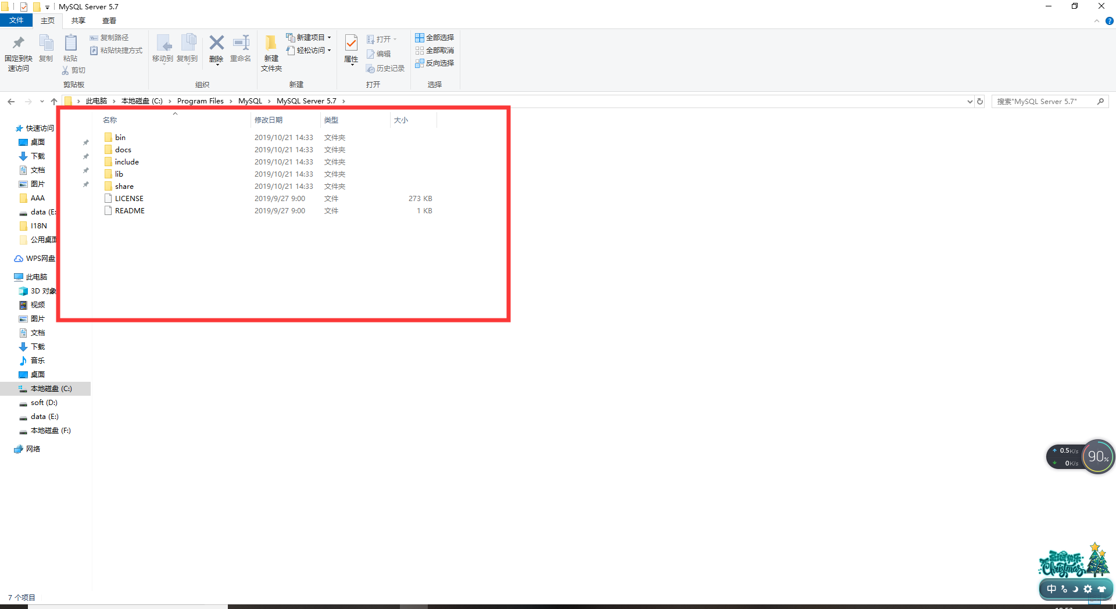
Task: Click local disk C: in breadcrumb
Action: click(x=142, y=101)
